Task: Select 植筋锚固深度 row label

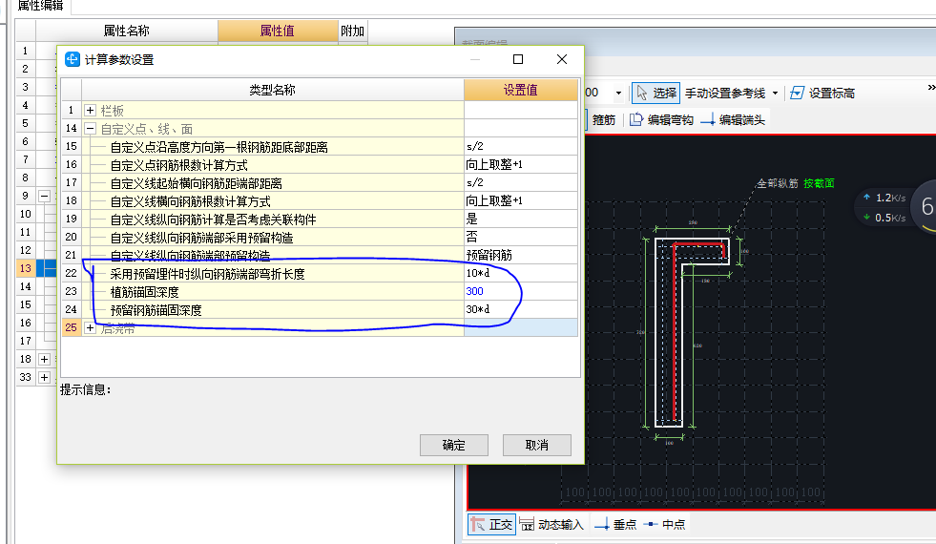Action: tap(144, 292)
